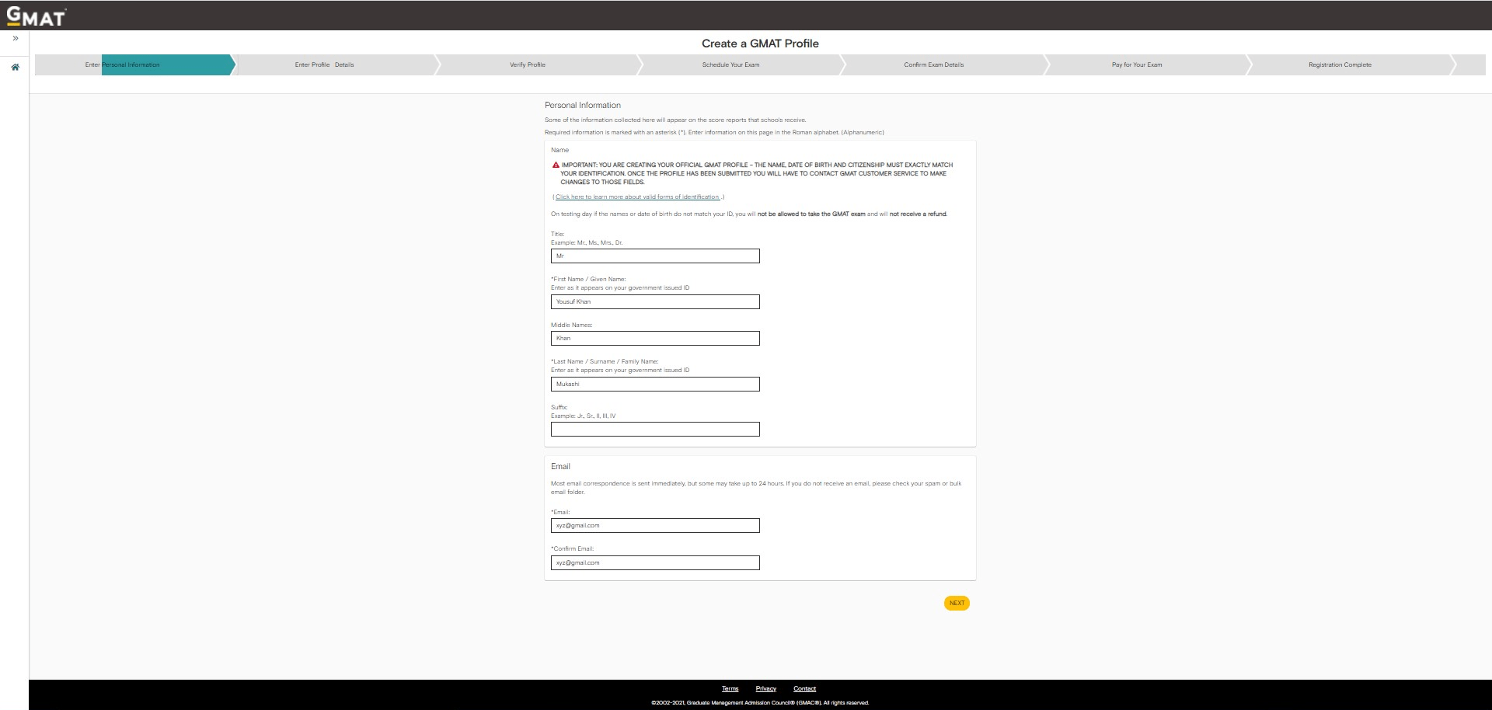Focus the Email input field
This screenshot has width=1492, height=710.
coord(655,525)
